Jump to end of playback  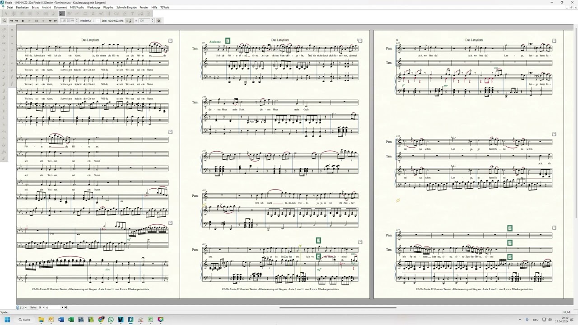click(x=56, y=21)
